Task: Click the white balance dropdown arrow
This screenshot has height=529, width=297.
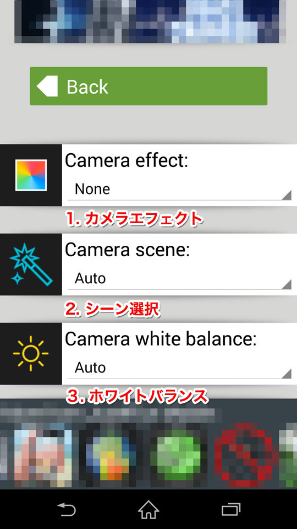Action: pyautogui.click(x=286, y=373)
